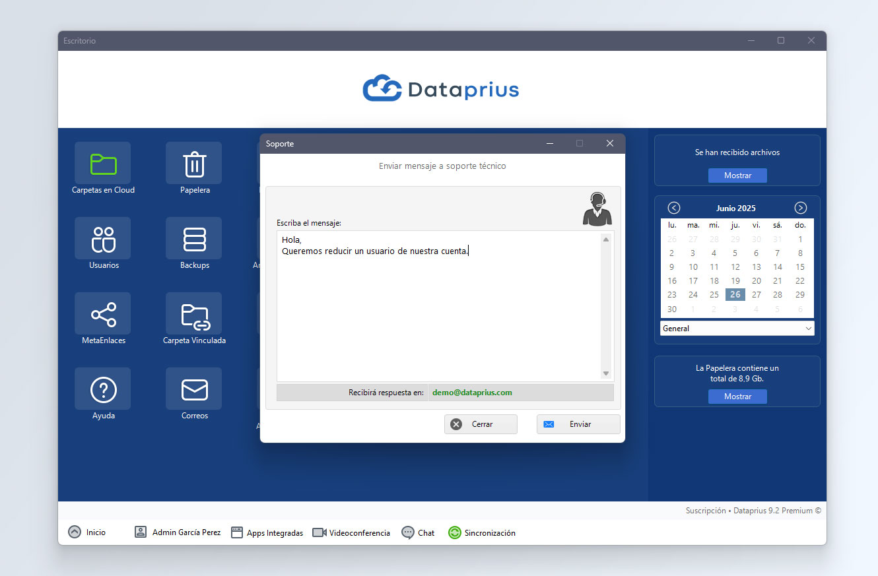Open the MetaEnlaces share icon
Screen dimensions: 878x576
click(x=102, y=313)
